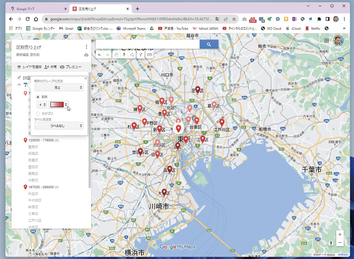Viewport: 354px width, 259px height.
Task: Go to the browser home page
Action: tap(36, 19)
